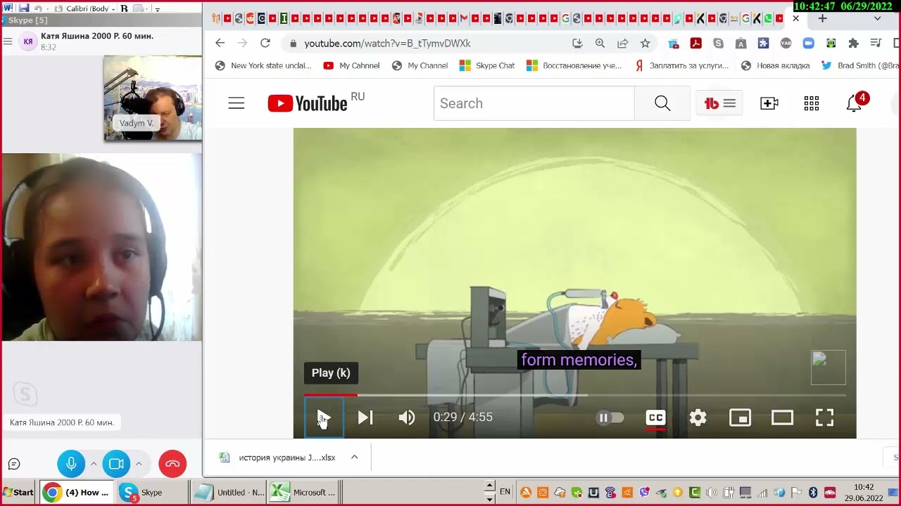
Task: Focus the YouTube Search field
Action: (534, 103)
